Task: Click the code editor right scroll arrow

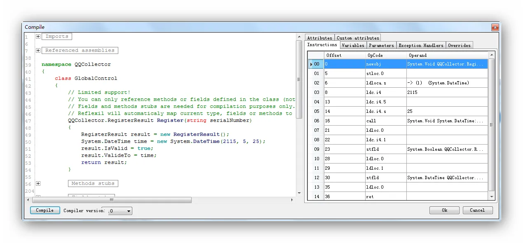Action: 292,200
